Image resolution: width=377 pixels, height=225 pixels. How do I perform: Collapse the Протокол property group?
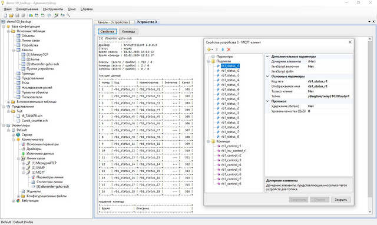click(267, 101)
